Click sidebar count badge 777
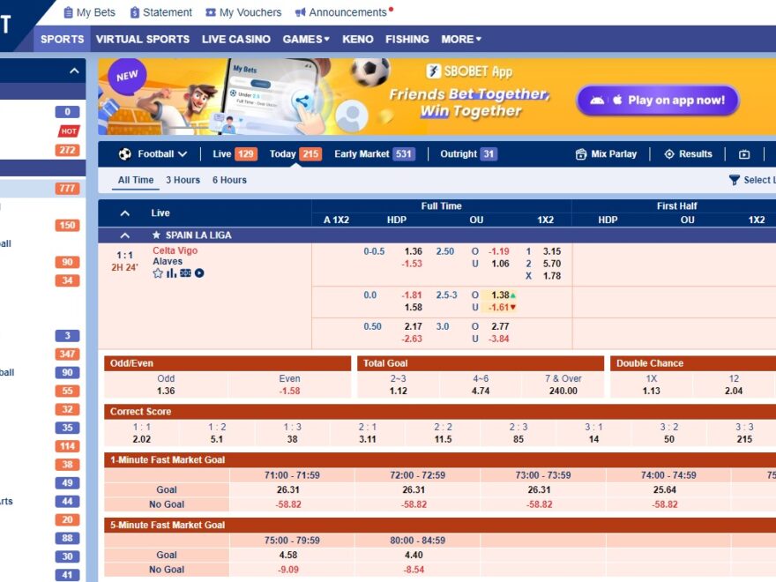 tap(67, 189)
